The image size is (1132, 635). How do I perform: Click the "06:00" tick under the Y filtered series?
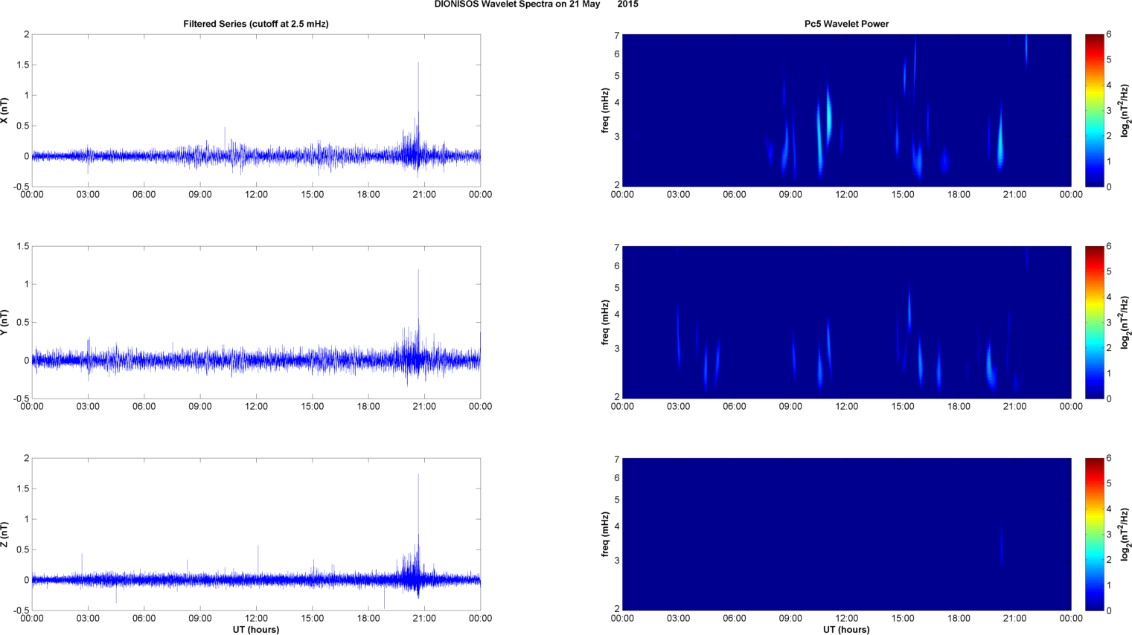[x=144, y=407]
